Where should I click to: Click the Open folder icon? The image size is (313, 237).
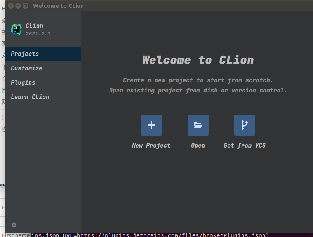(198, 125)
